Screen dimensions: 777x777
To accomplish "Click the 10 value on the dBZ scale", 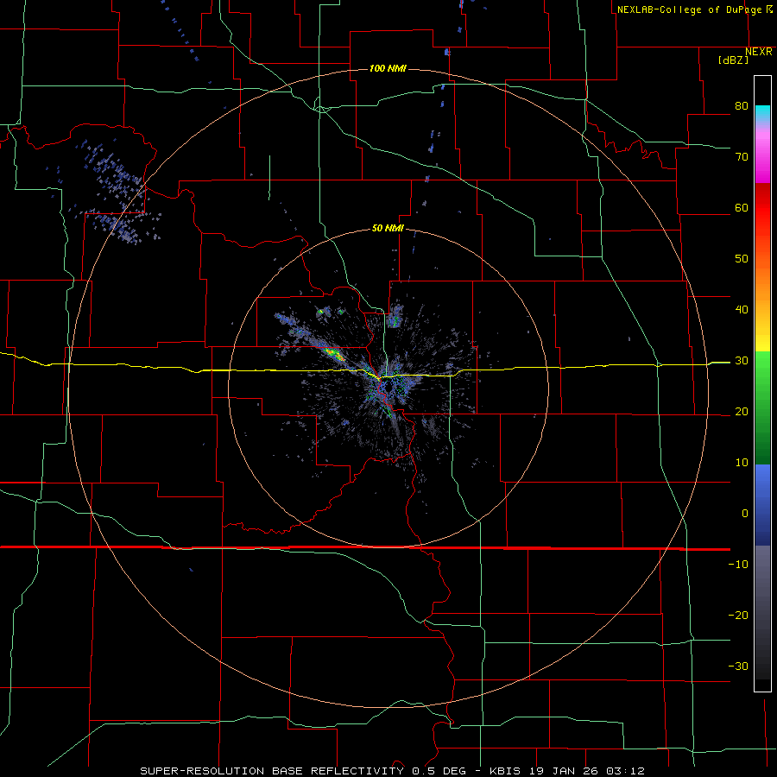I will coord(742,463).
